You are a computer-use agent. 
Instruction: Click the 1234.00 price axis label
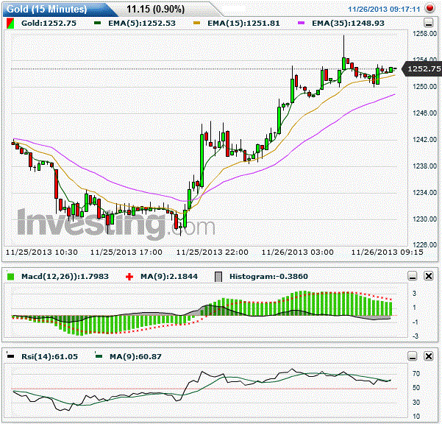[x=425, y=193]
